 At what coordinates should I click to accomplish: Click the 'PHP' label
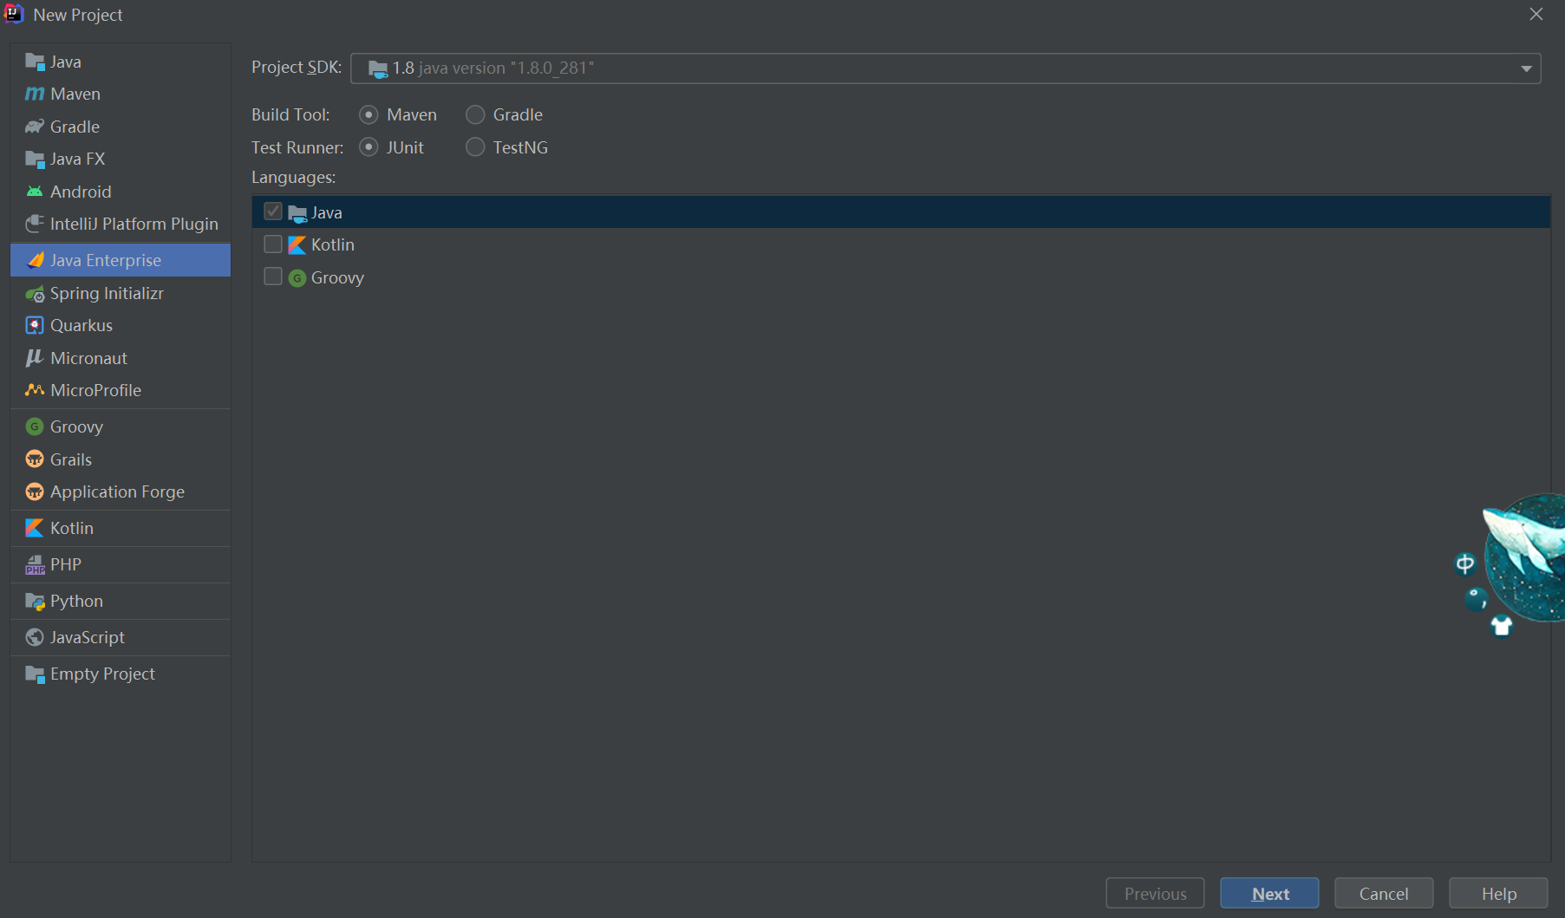[66, 564]
